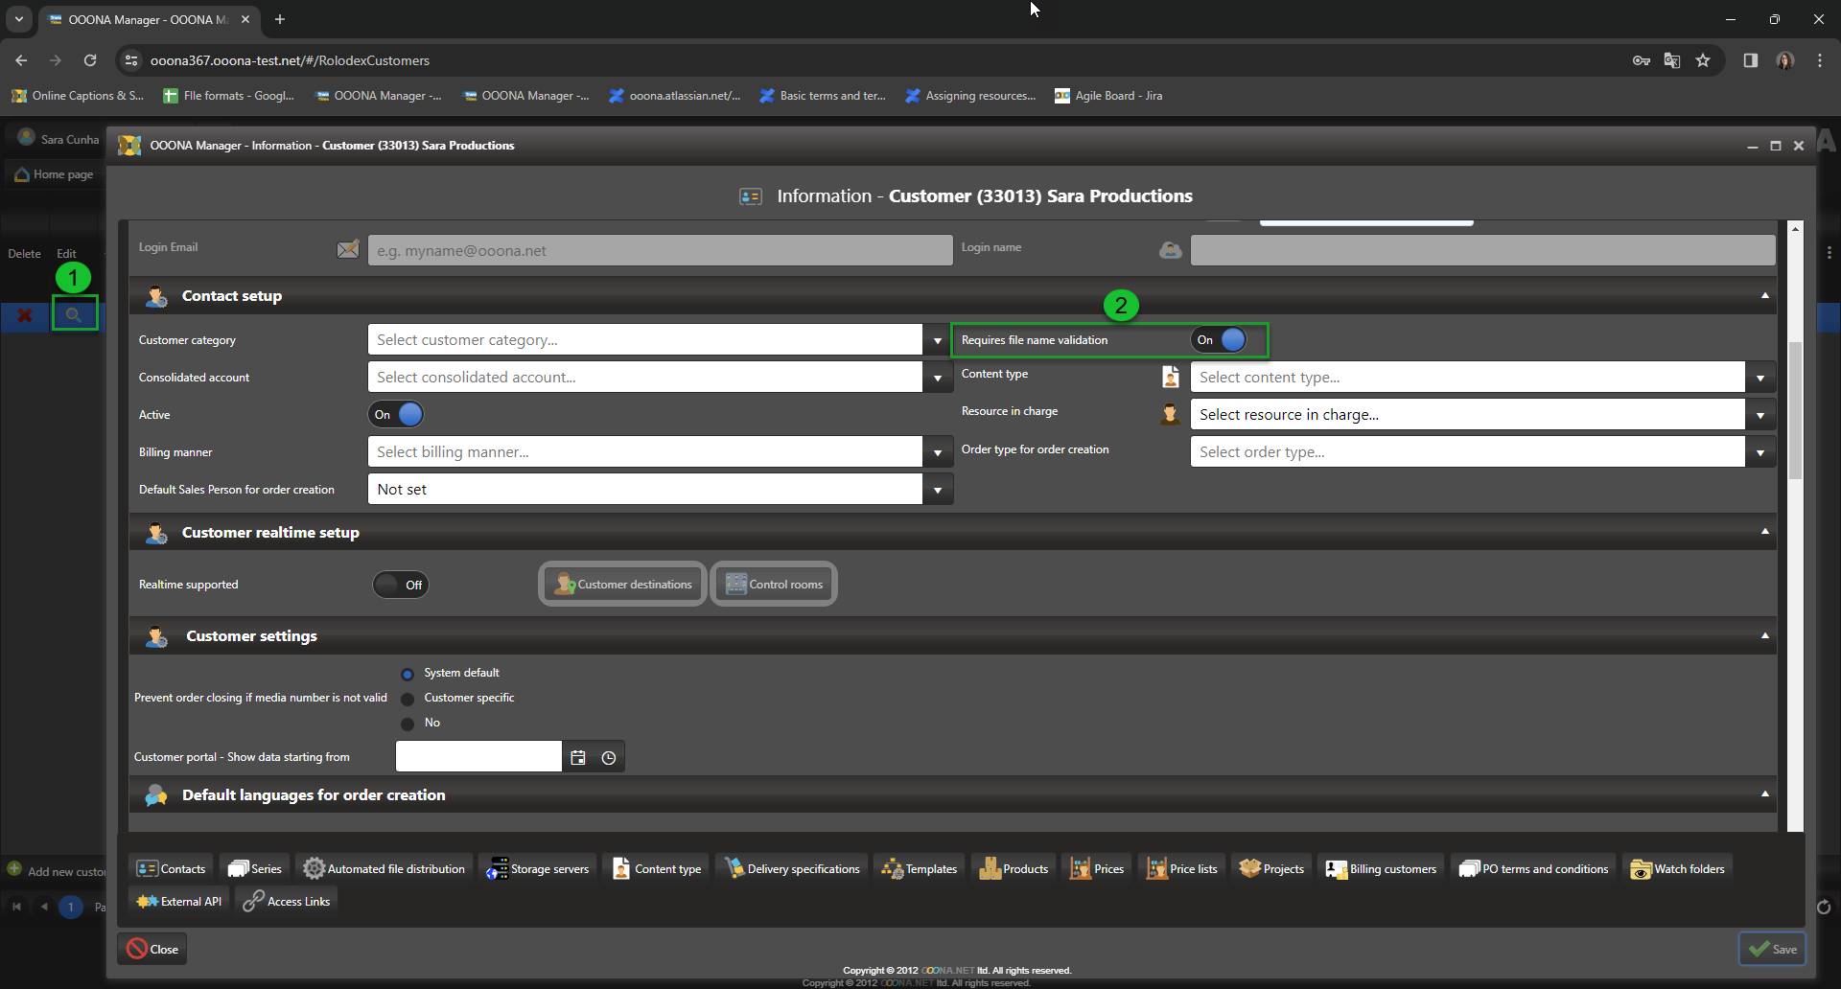Image resolution: width=1841 pixels, height=989 pixels.
Task: Click the Login Email input field
Action: point(660,251)
